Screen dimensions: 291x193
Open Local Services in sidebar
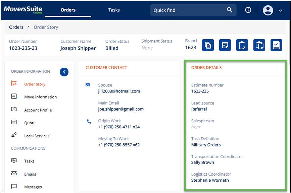37,136
